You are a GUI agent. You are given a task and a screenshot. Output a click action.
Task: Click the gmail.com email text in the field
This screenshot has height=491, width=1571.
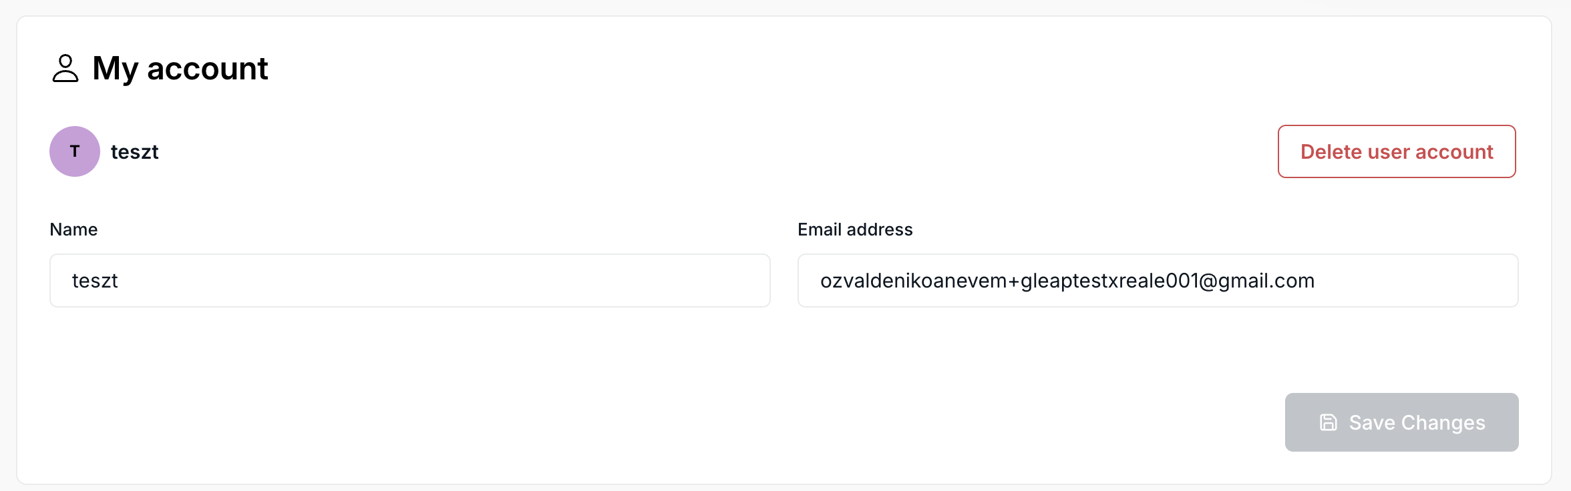pos(1266,281)
